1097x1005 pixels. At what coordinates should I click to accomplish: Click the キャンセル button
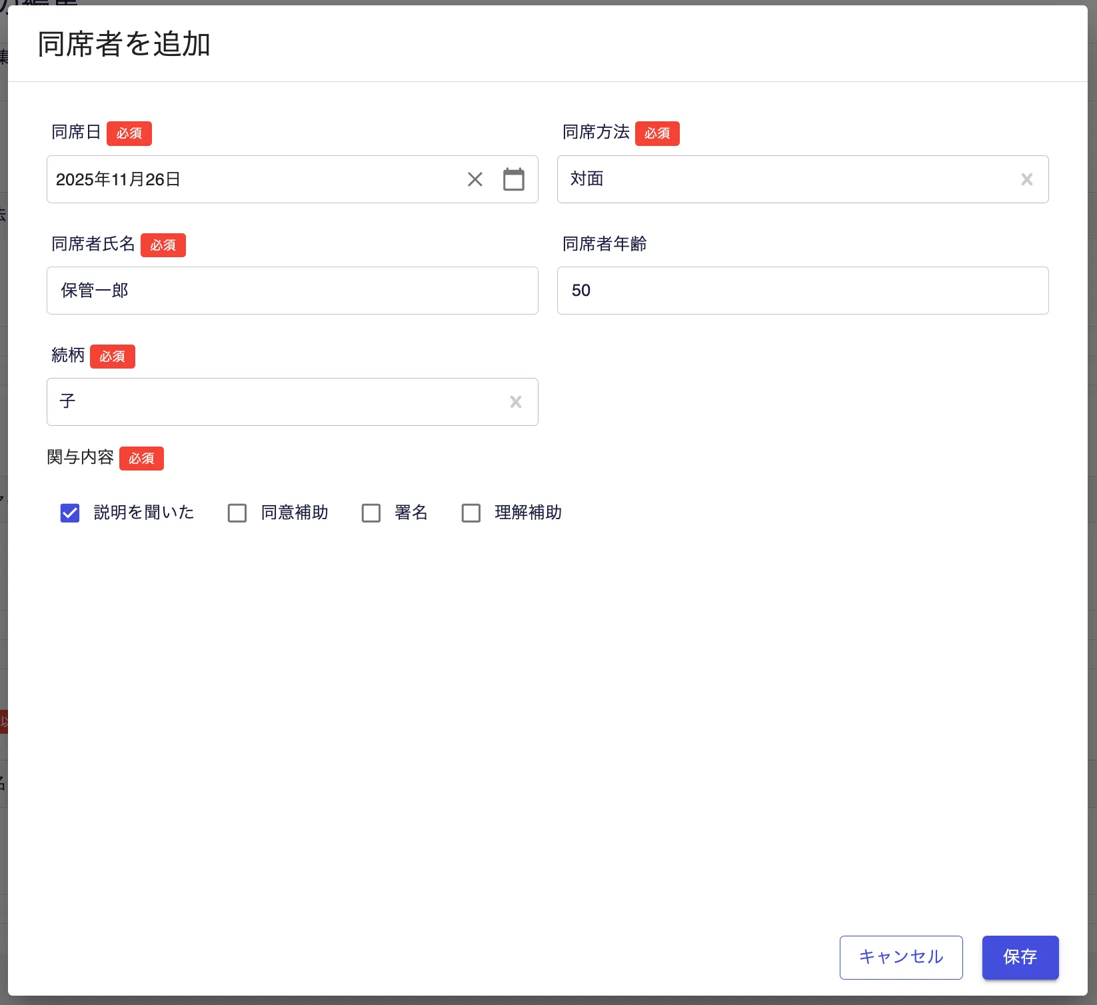click(x=900, y=957)
